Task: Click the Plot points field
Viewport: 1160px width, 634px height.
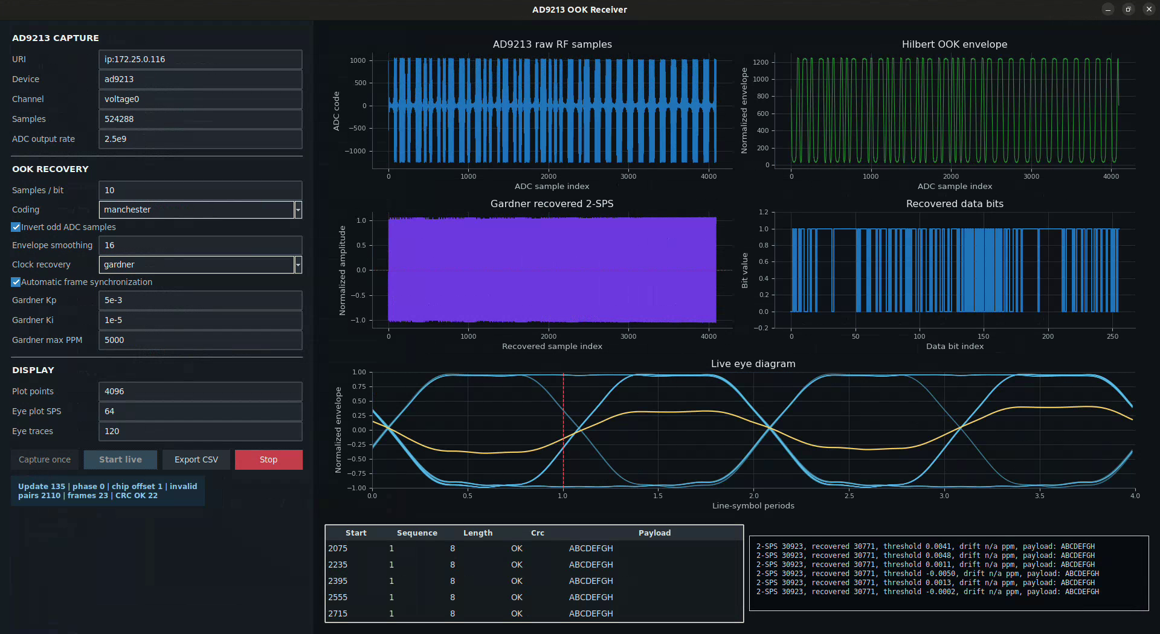Action: (201, 391)
